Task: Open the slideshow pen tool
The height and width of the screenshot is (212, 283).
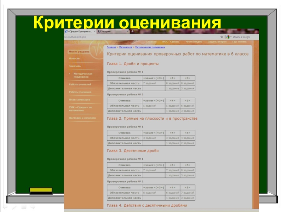Action: 15,207
